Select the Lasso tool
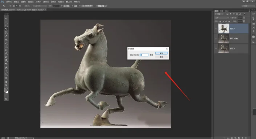256x139 pixels. click(x=6, y=26)
